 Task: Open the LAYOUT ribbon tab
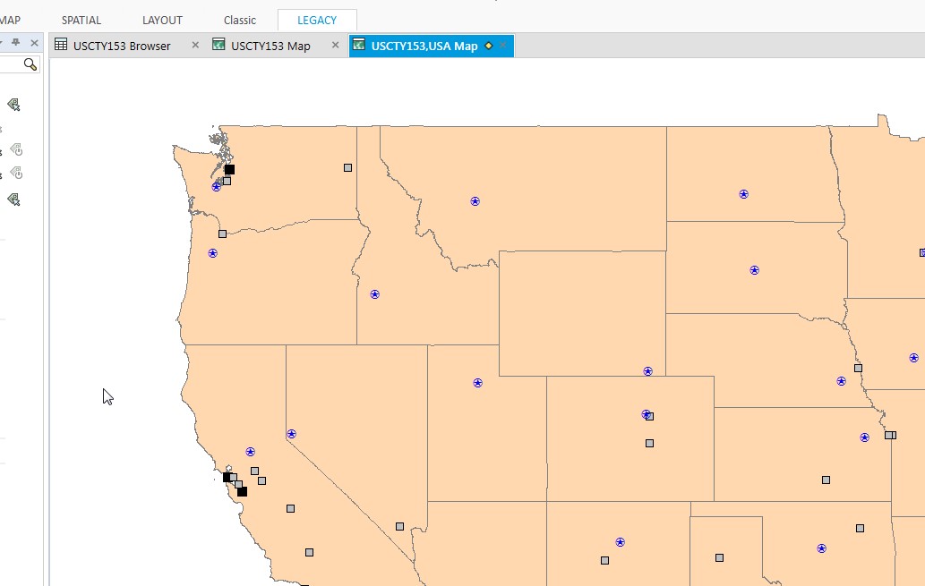pyautogui.click(x=162, y=20)
